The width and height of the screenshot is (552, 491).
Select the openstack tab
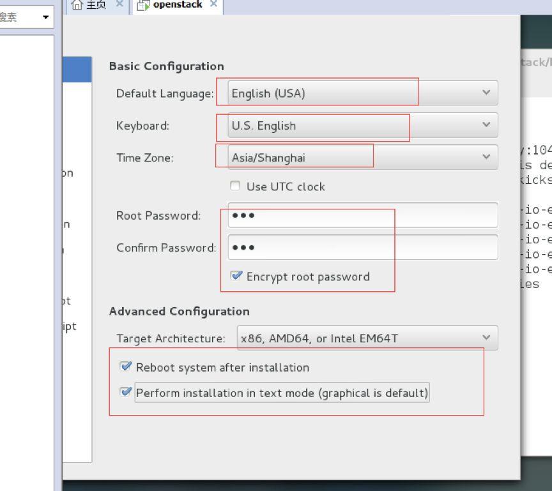pyautogui.click(x=178, y=5)
